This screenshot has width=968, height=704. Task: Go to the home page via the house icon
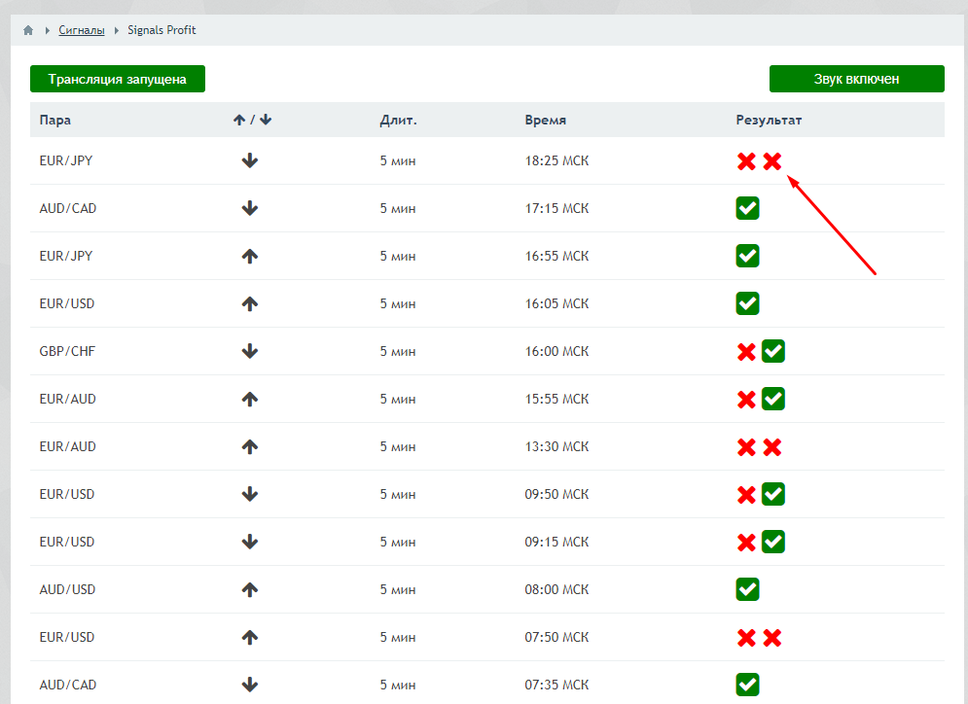[28, 30]
